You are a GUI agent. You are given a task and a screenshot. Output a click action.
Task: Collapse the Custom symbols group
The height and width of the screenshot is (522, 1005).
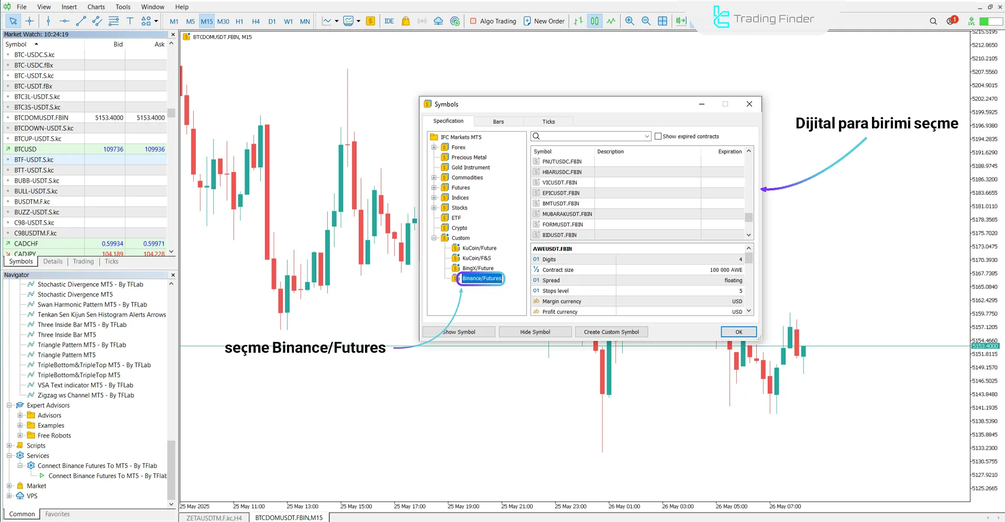coord(434,237)
